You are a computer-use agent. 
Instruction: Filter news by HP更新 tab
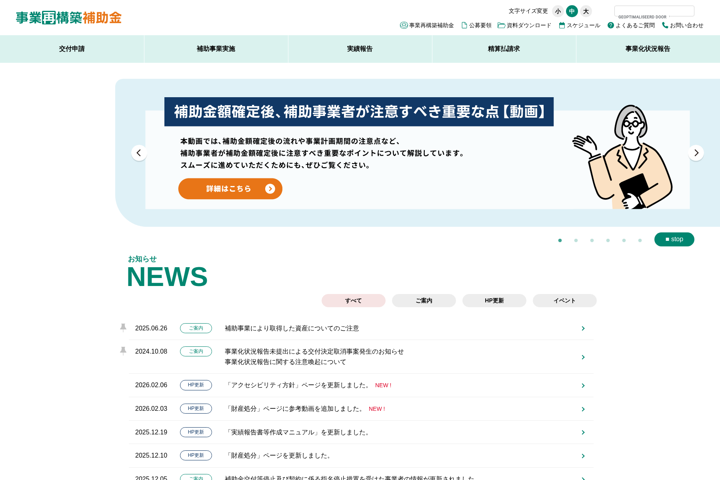pyautogui.click(x=494, y=300)
